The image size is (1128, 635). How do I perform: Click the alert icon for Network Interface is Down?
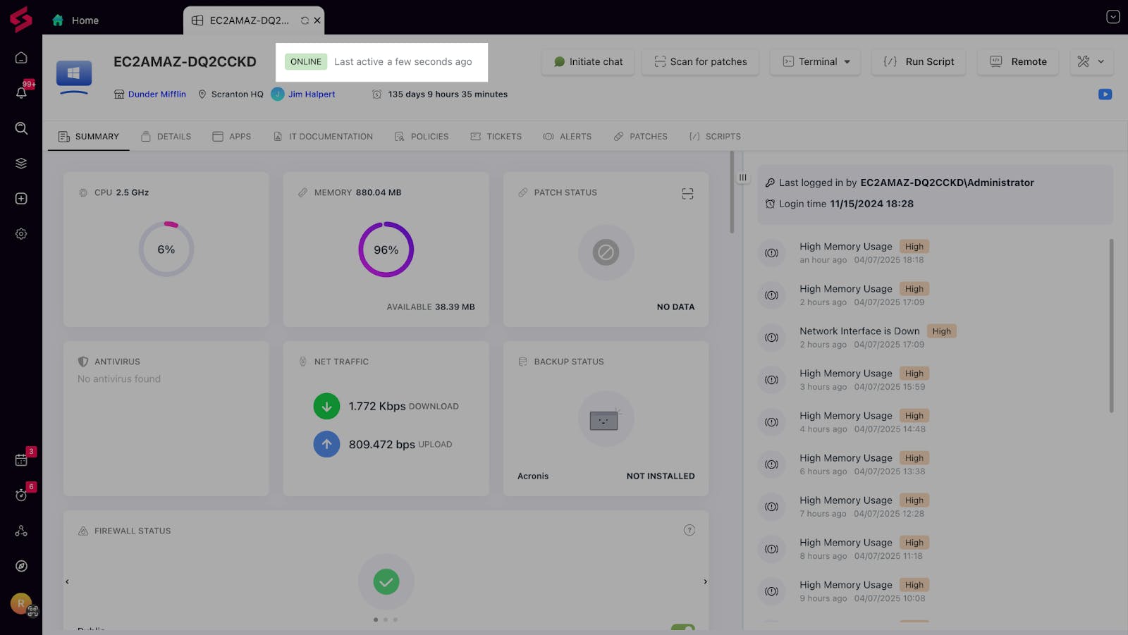(x=772, y=338)
